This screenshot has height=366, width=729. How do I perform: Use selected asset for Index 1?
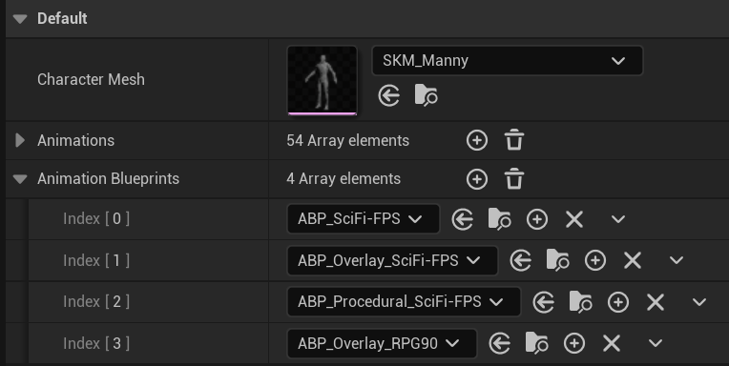pos(521,260)
